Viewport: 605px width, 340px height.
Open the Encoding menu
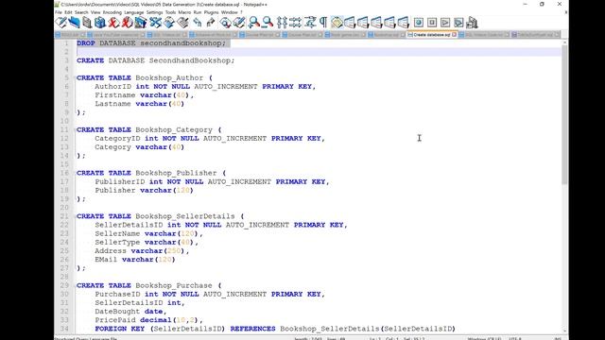coord(112,12)
